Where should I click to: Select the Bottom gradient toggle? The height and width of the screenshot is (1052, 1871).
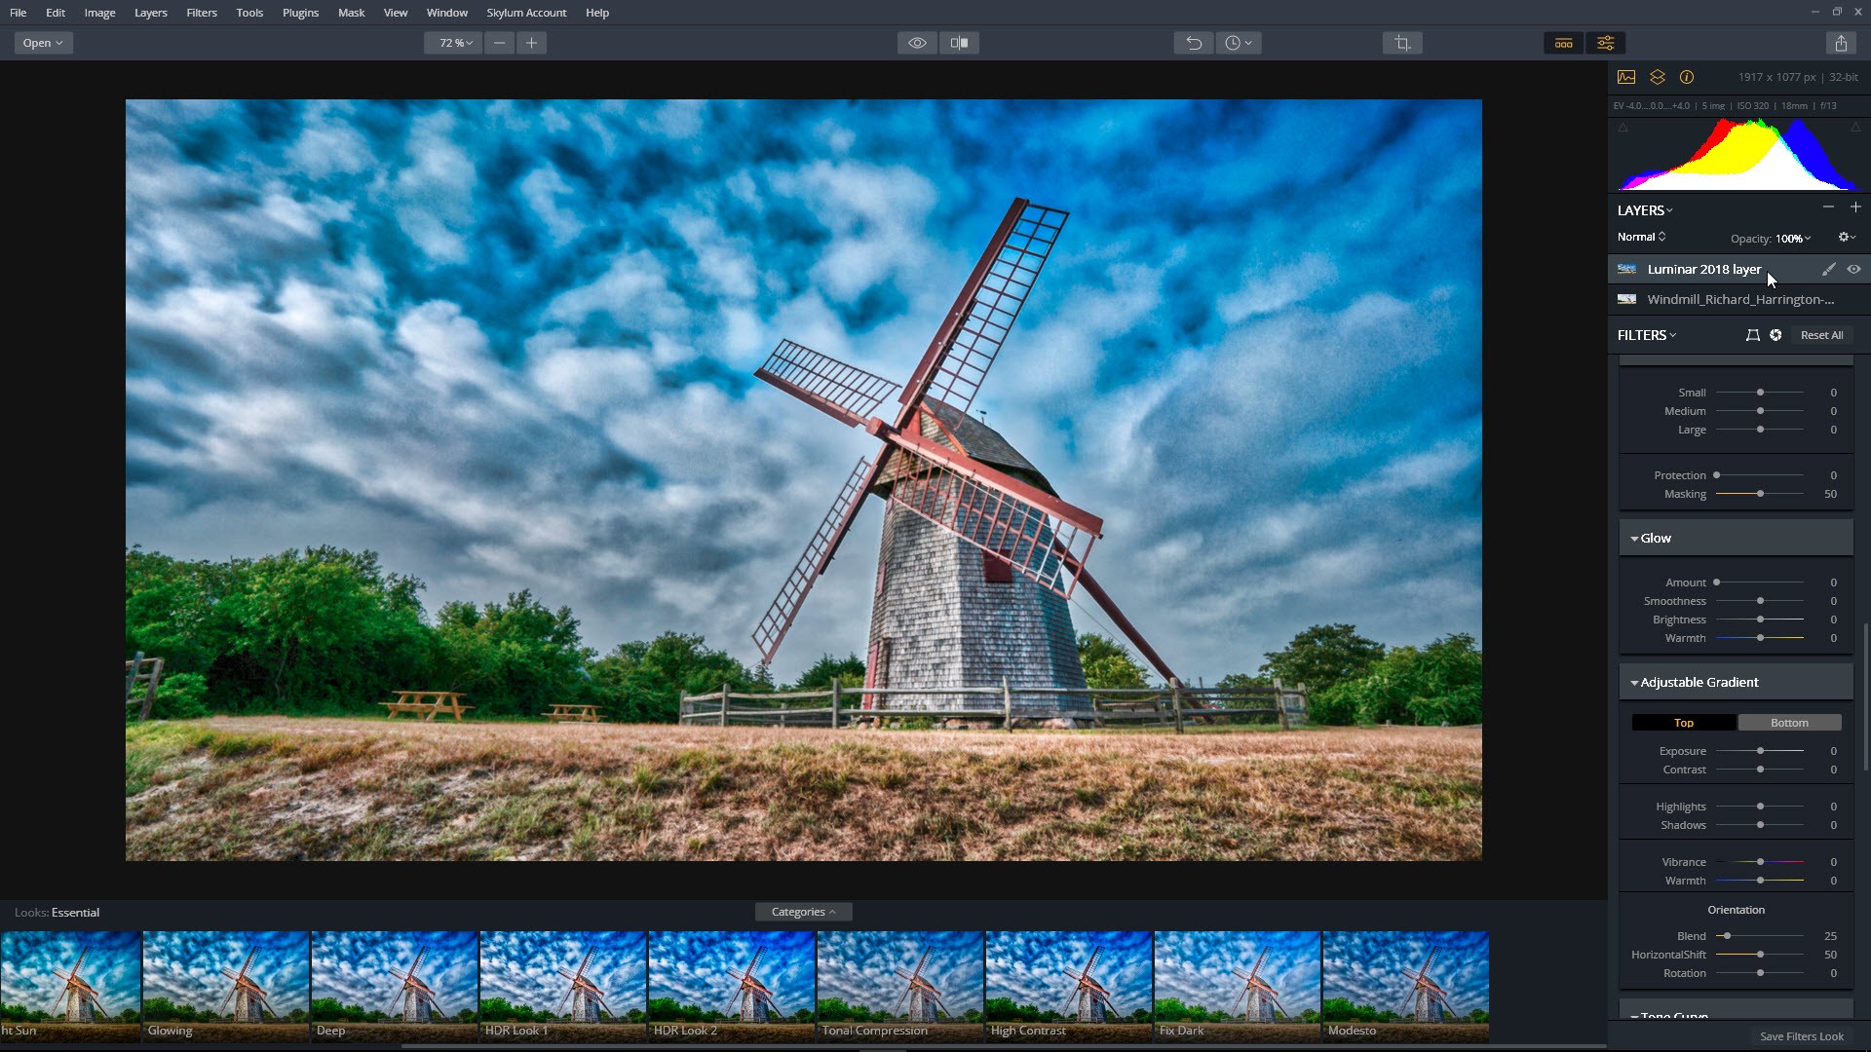[x=1788, y=723]
